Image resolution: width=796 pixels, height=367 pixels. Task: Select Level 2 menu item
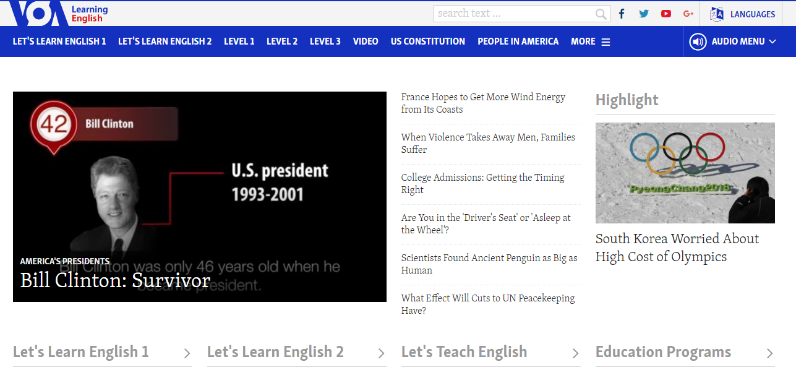[x=282, y=41]
